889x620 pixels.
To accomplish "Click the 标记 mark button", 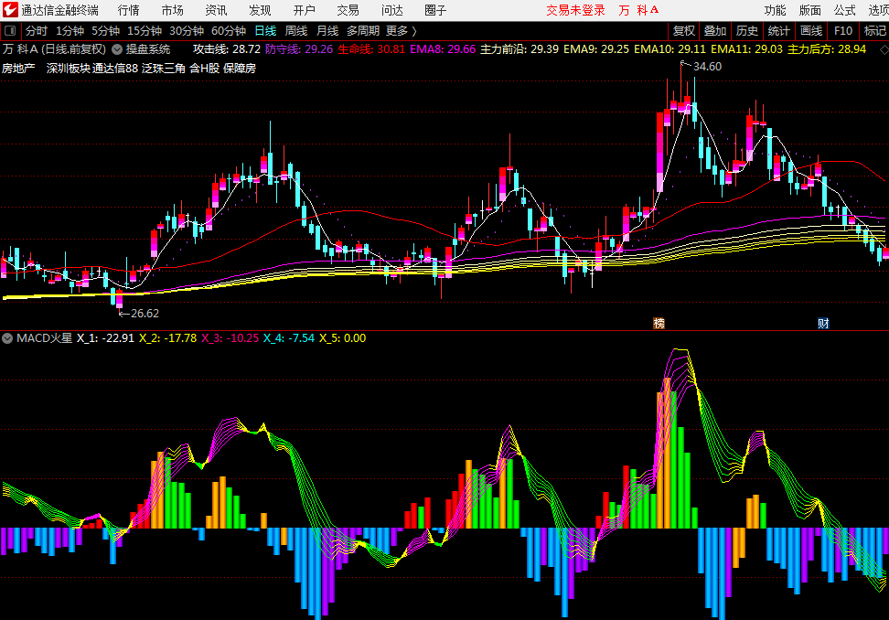I will point(875,30).
